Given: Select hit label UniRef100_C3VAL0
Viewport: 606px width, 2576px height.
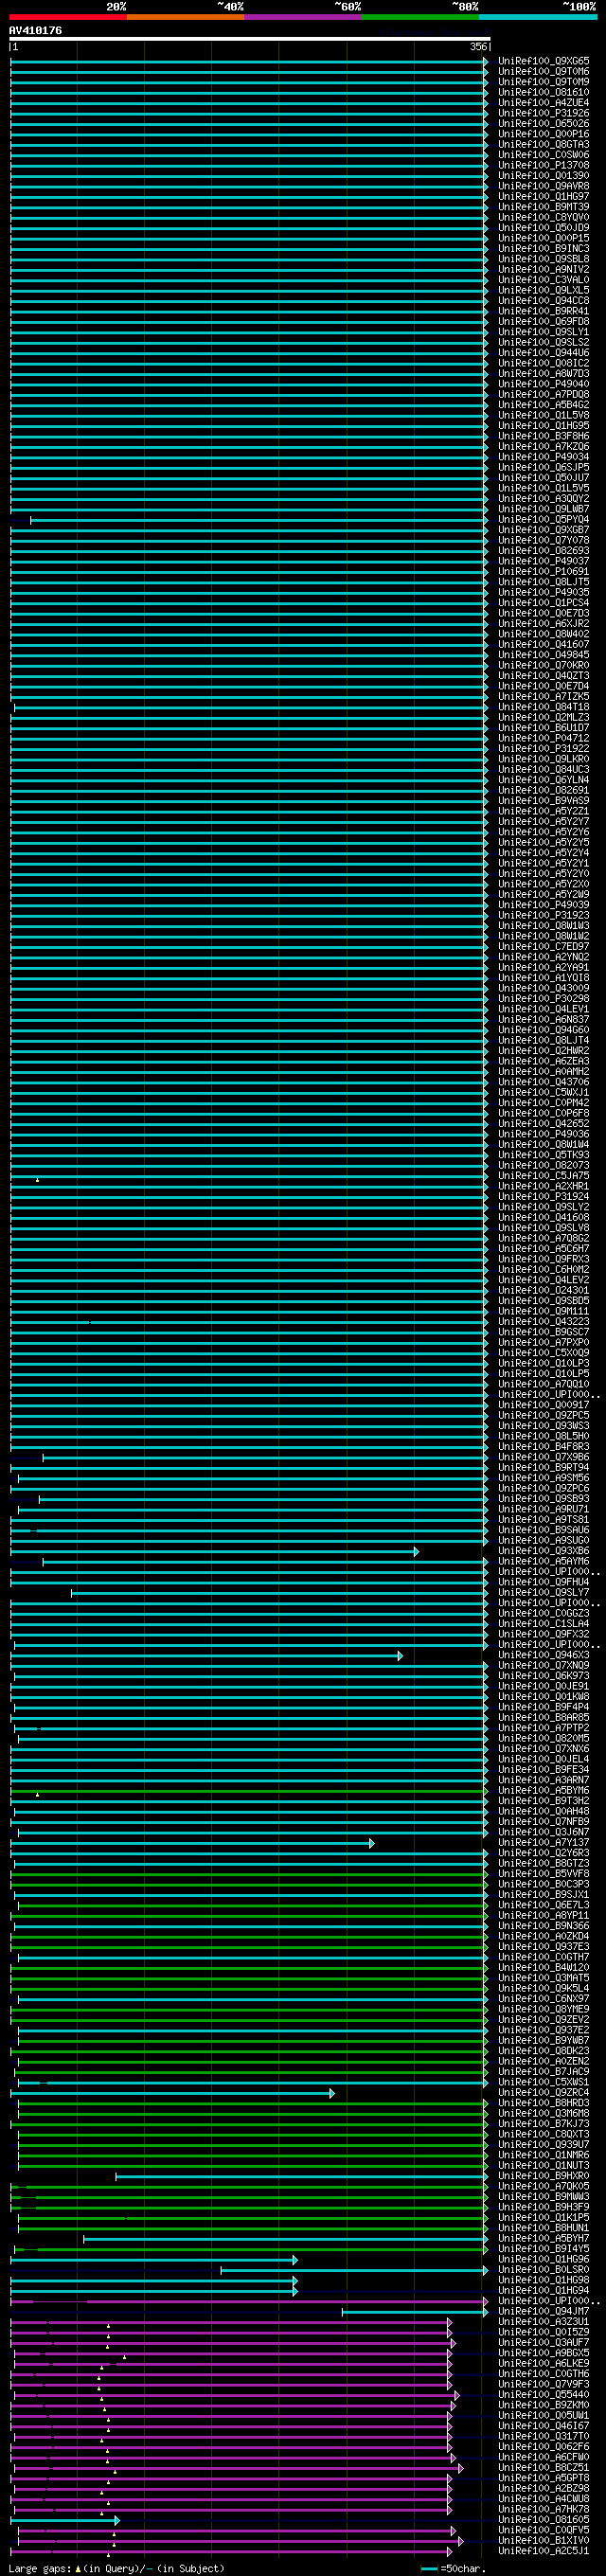Looking at the screenshot, I should tap(544, 280).
